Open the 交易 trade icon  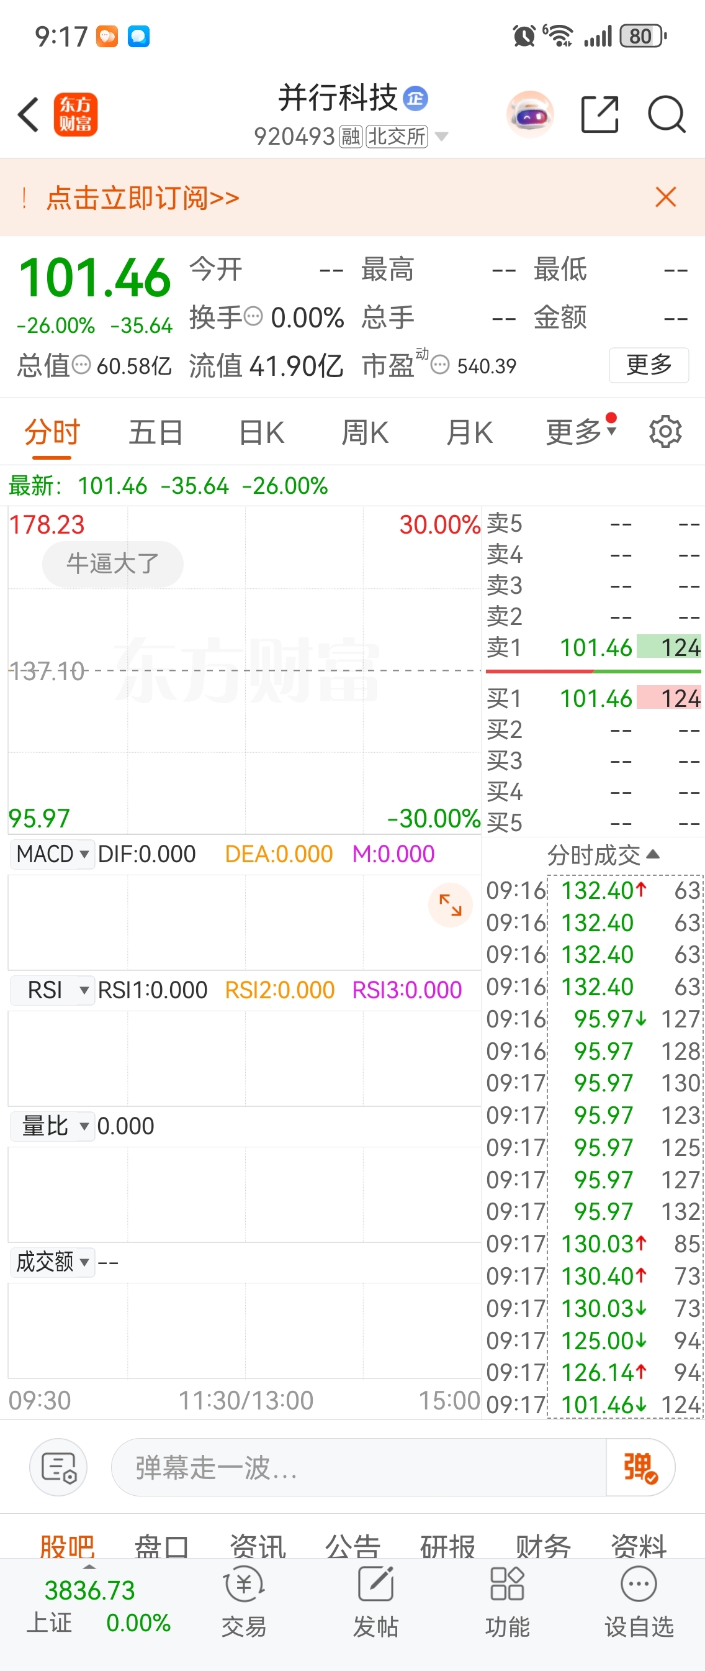[x=244, y=1602]
